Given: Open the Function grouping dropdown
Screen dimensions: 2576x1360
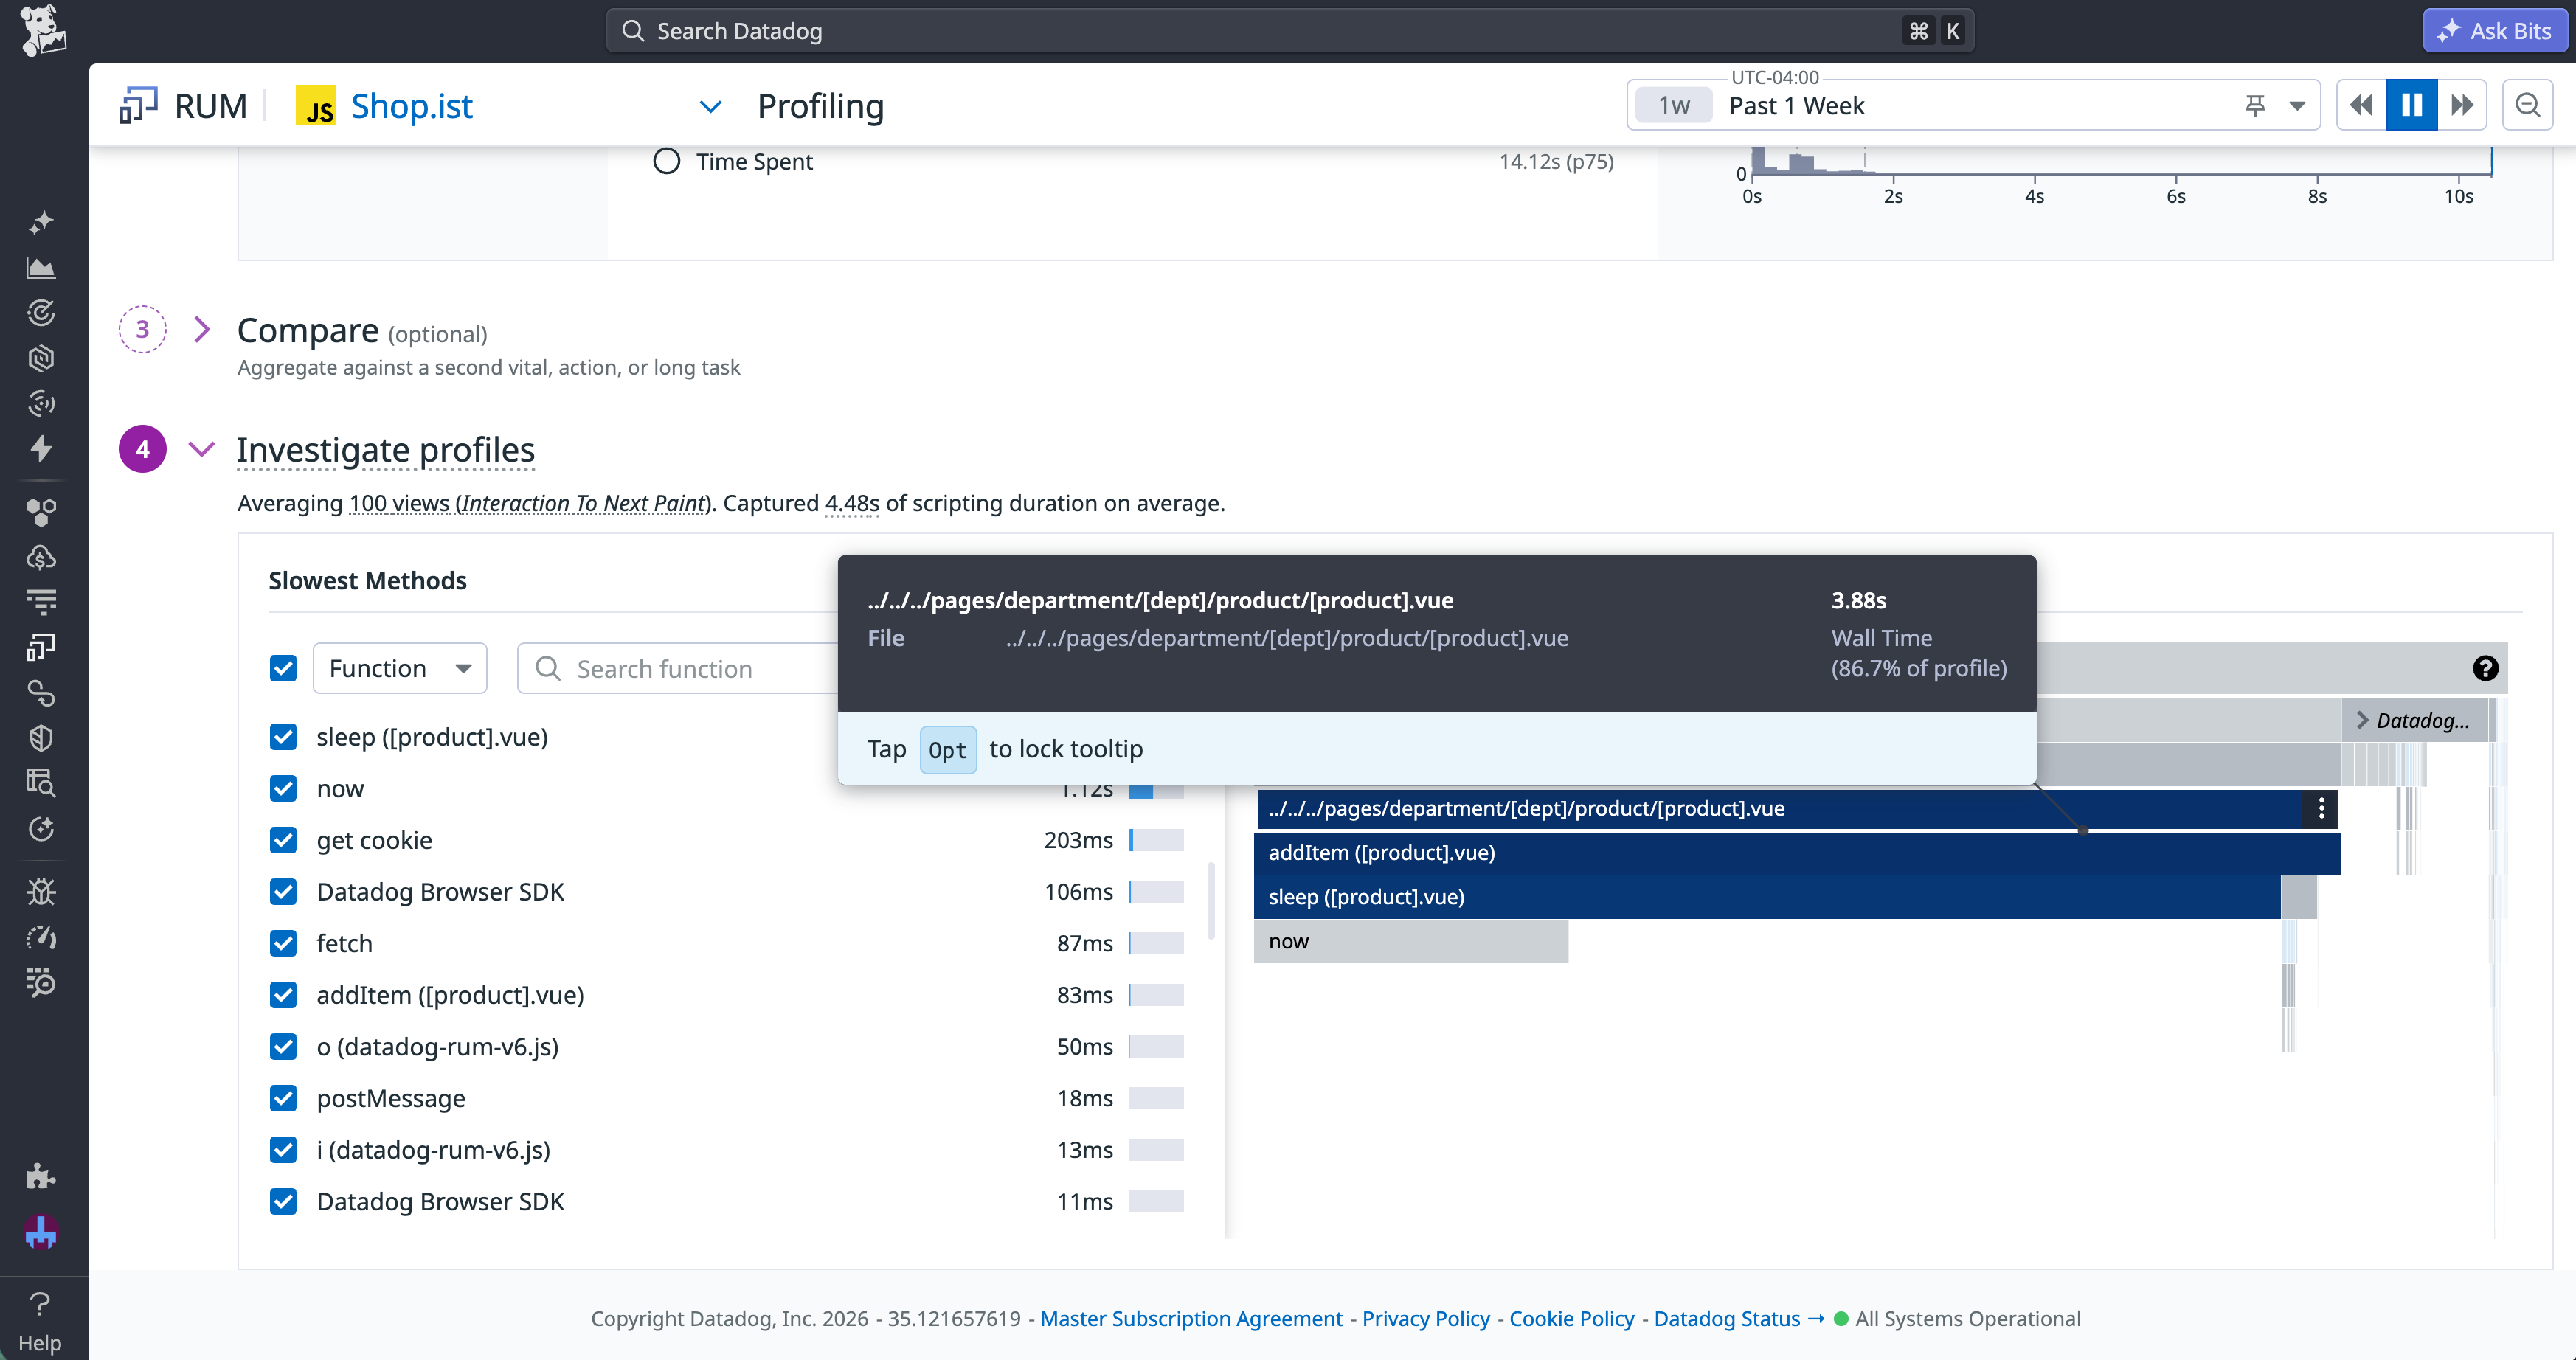Looking at the screenshot, I should 400,668.
